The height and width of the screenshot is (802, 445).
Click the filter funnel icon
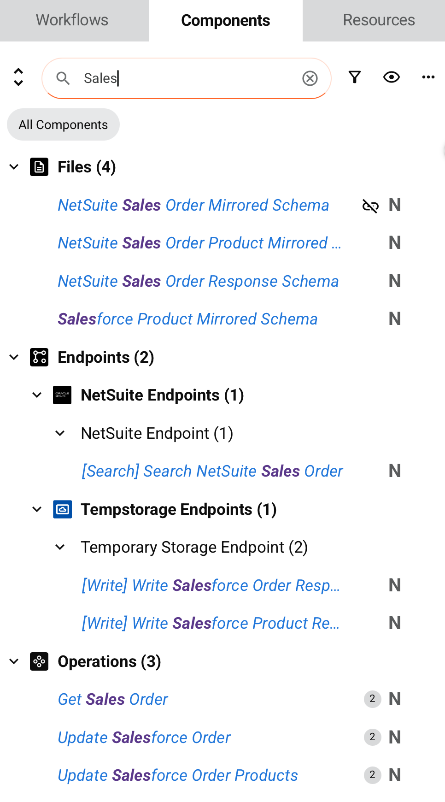(x=354, y=77)
